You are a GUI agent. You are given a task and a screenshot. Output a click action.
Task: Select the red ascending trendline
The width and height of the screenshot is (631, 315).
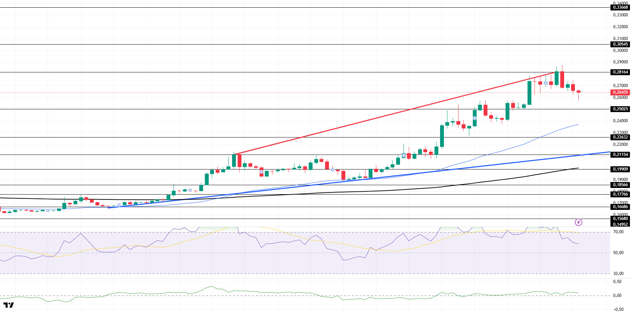point(394,114)
